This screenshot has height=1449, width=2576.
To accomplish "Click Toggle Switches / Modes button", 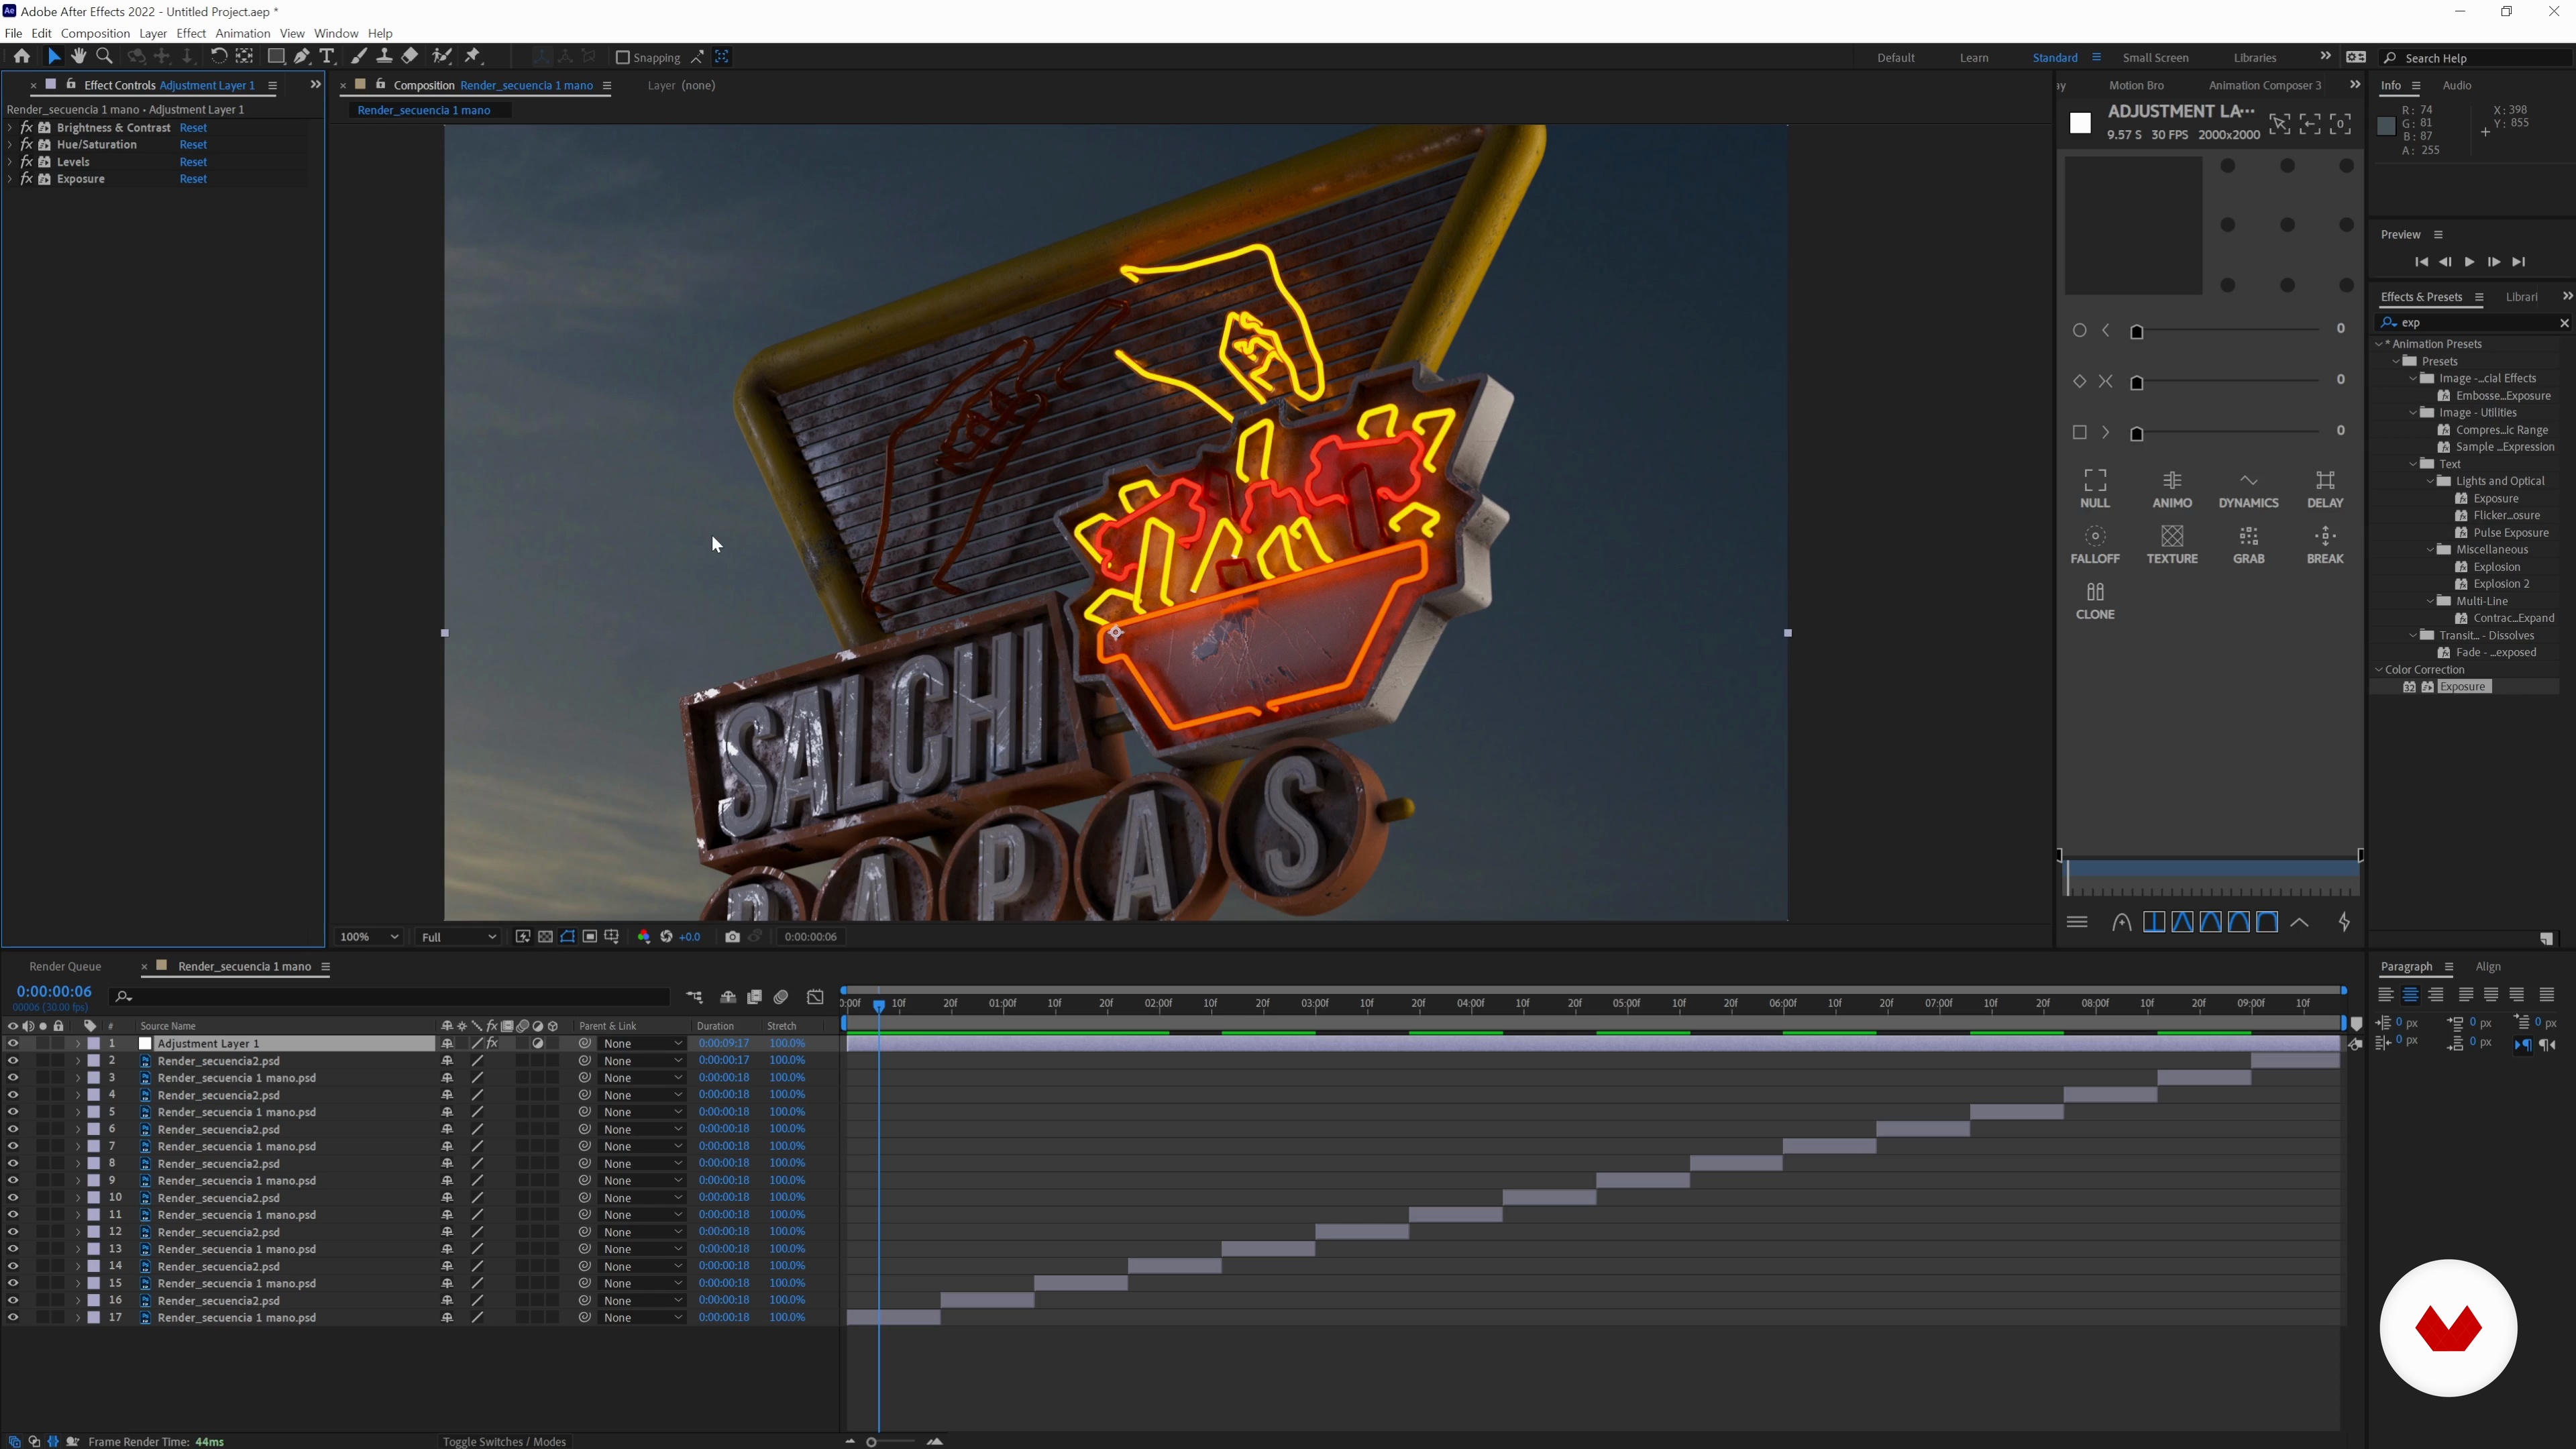I will click(504, 1441).
